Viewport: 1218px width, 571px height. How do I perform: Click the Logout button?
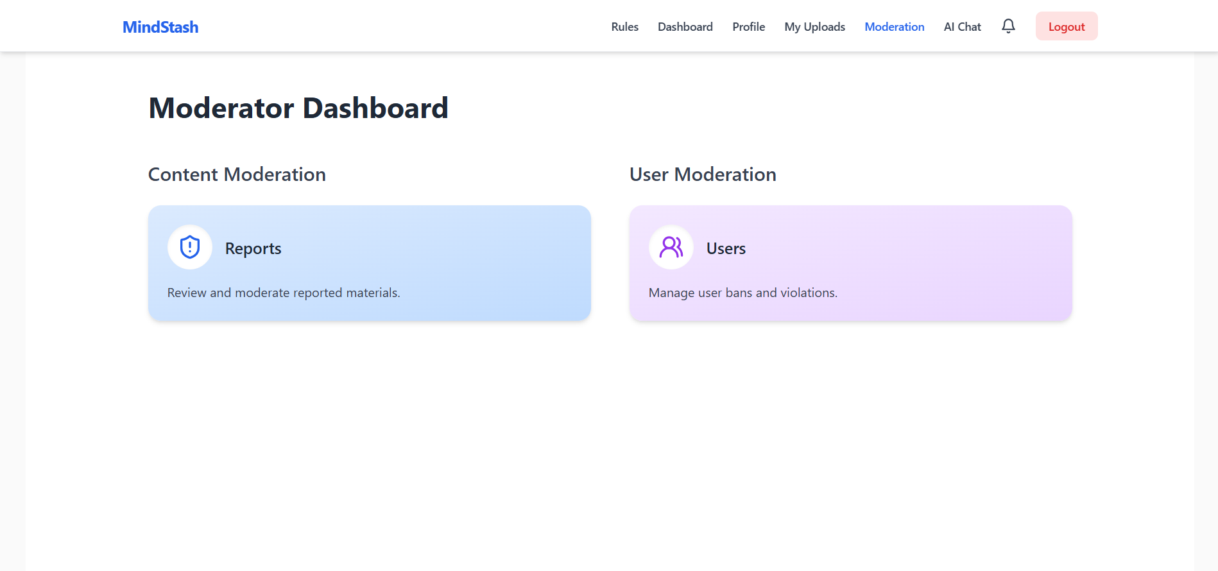point(1067,26)
